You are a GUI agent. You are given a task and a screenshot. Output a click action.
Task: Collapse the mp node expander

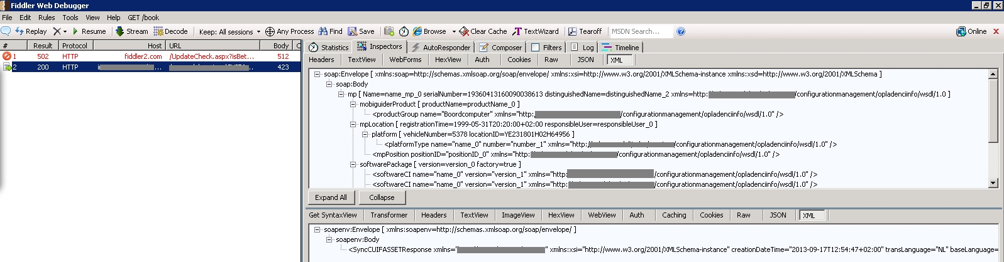click(341, 94)
